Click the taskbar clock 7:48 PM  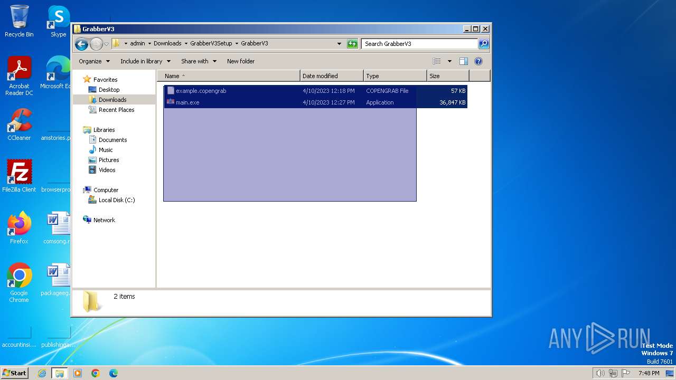click(649, 373)
